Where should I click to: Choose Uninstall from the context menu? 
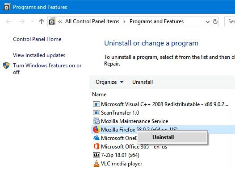(x=172, y=137)
